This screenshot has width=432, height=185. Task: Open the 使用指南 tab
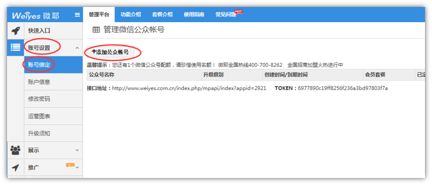coord(194,14)
